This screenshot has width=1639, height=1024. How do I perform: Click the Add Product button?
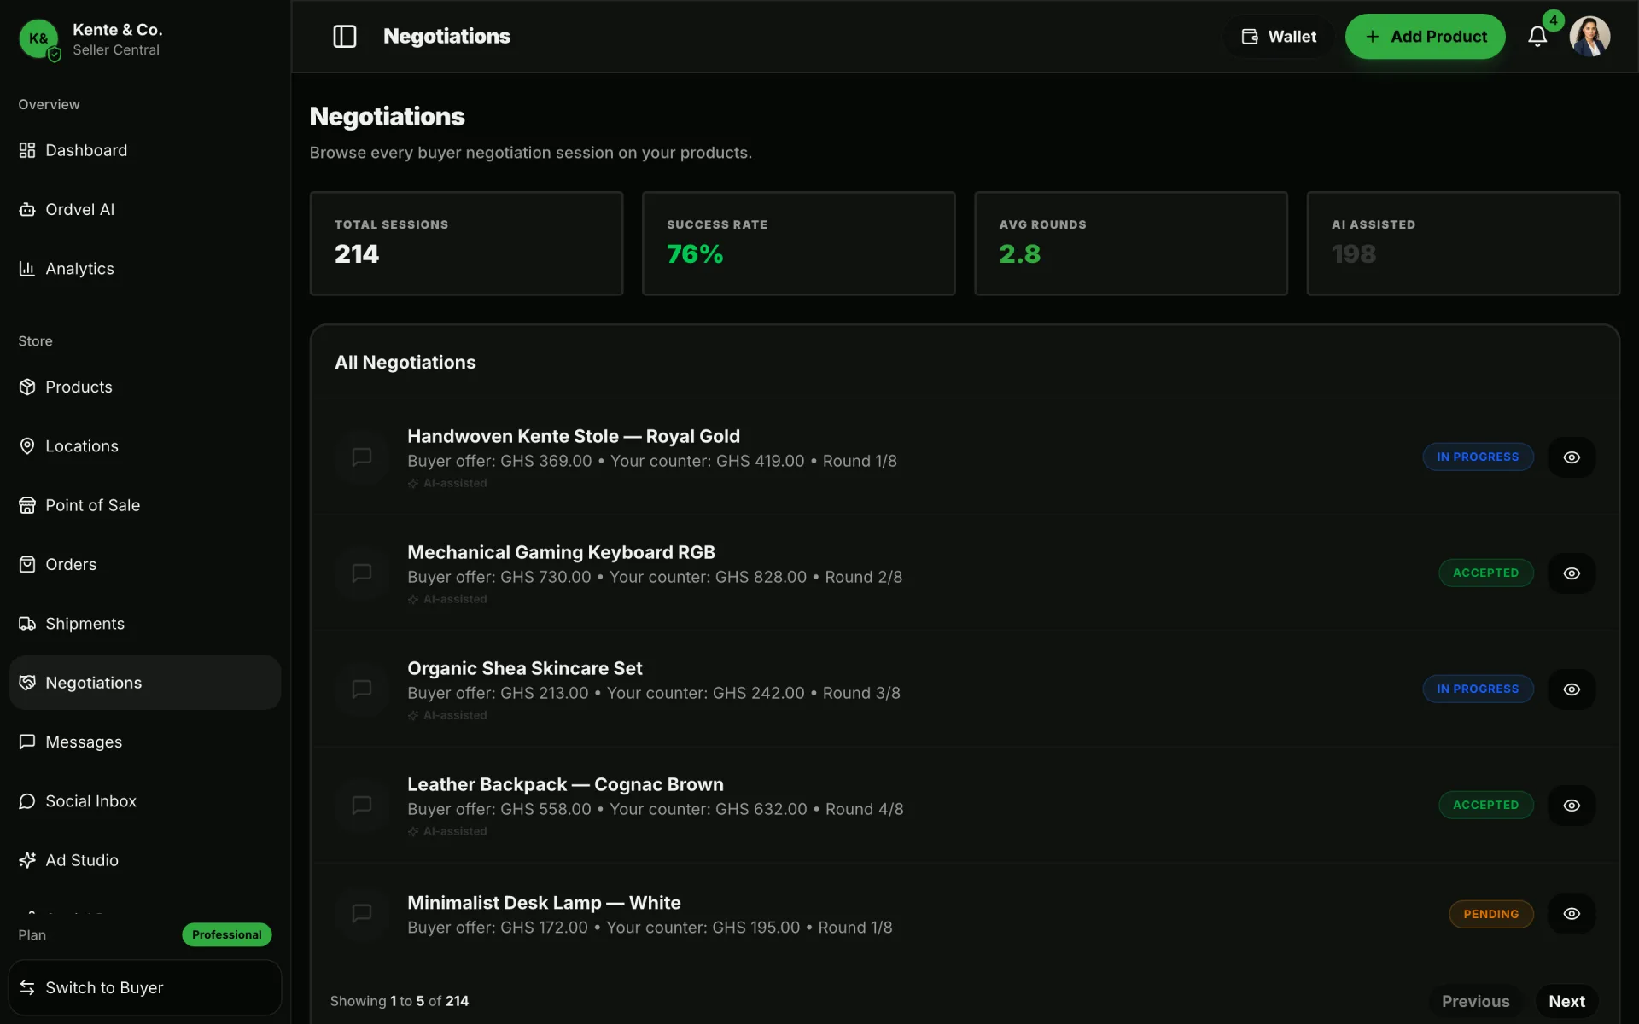pyautogui.click(x=1425, y=37)
